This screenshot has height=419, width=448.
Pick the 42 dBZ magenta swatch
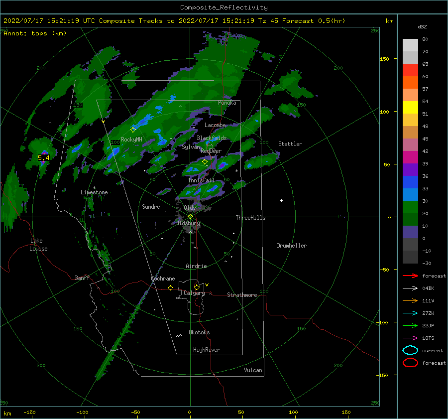tap(410, 157)
